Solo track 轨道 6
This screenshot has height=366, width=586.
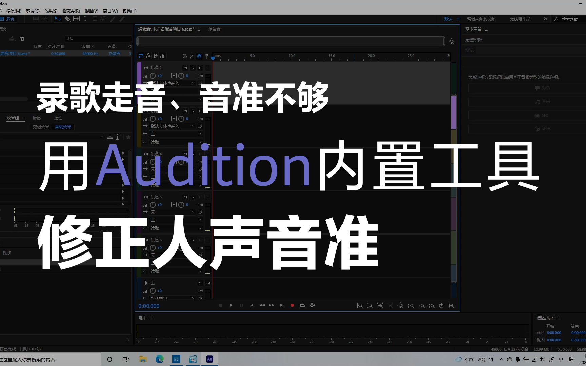(193, 240)
